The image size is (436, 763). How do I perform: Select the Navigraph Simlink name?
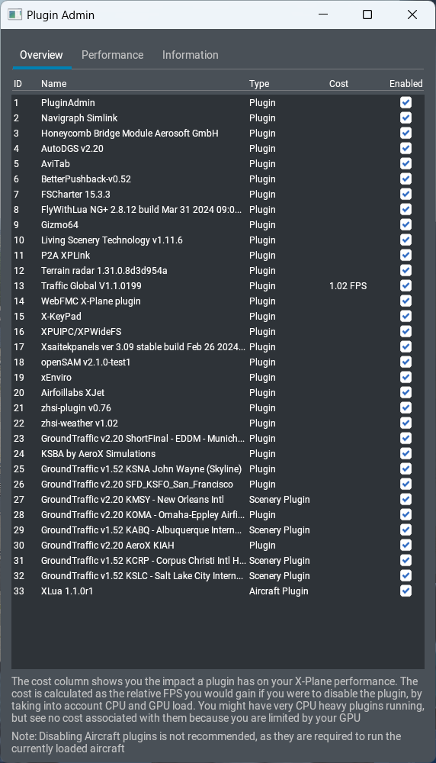pos(79,118)
